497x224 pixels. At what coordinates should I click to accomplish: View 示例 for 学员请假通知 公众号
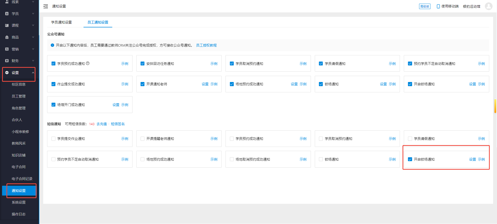coord(392,64)
